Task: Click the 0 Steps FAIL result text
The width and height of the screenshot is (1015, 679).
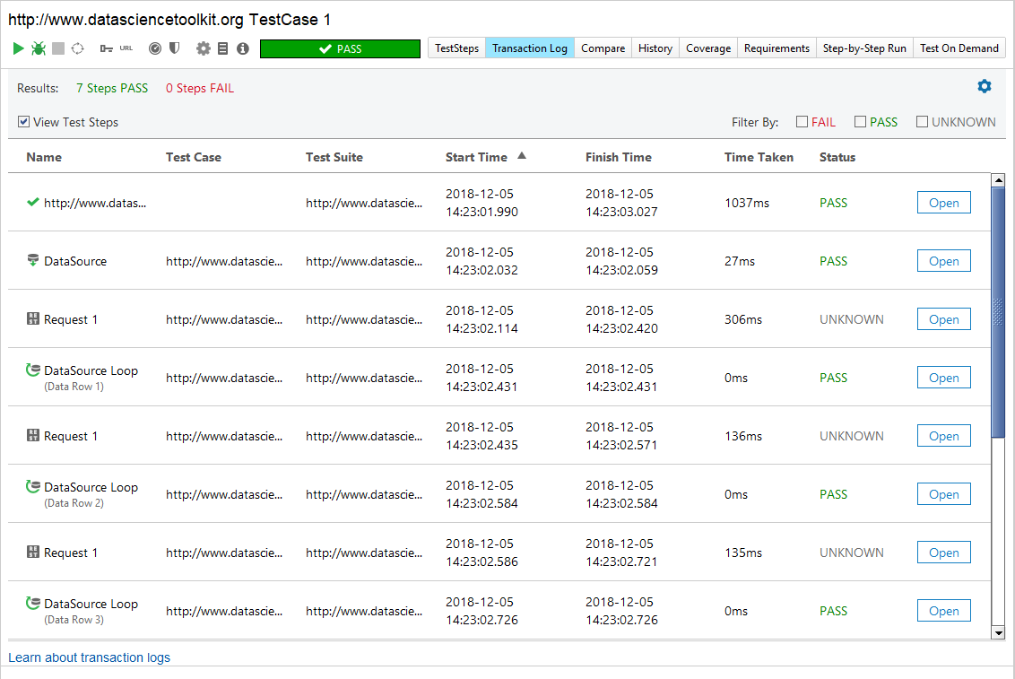Action: pos(200,88)
